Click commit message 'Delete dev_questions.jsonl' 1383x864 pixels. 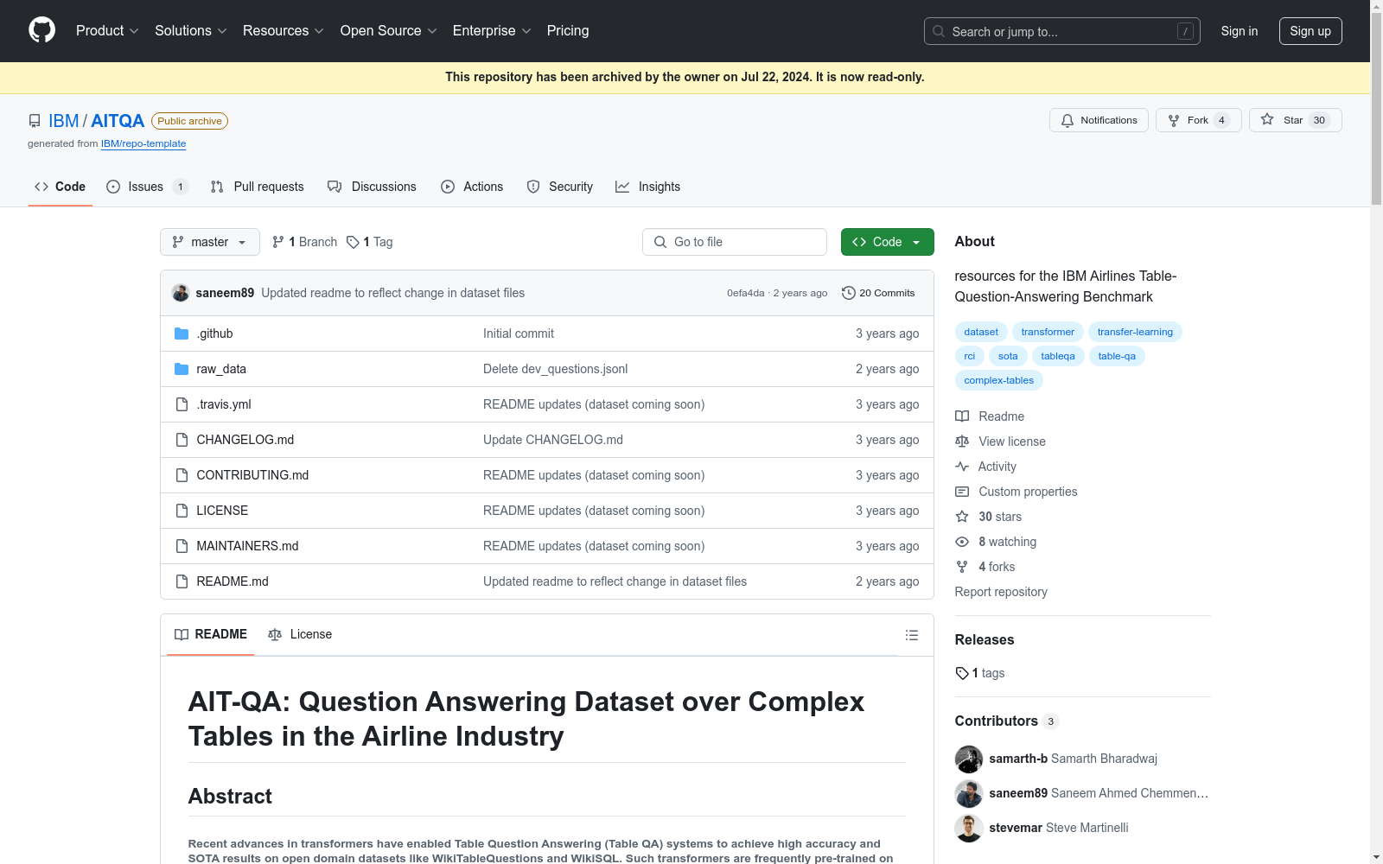556,369
